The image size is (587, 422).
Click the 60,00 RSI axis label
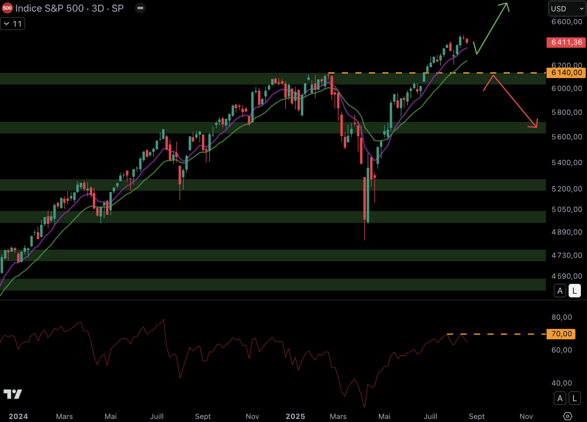pyautogui.click(x=562, y=350)
